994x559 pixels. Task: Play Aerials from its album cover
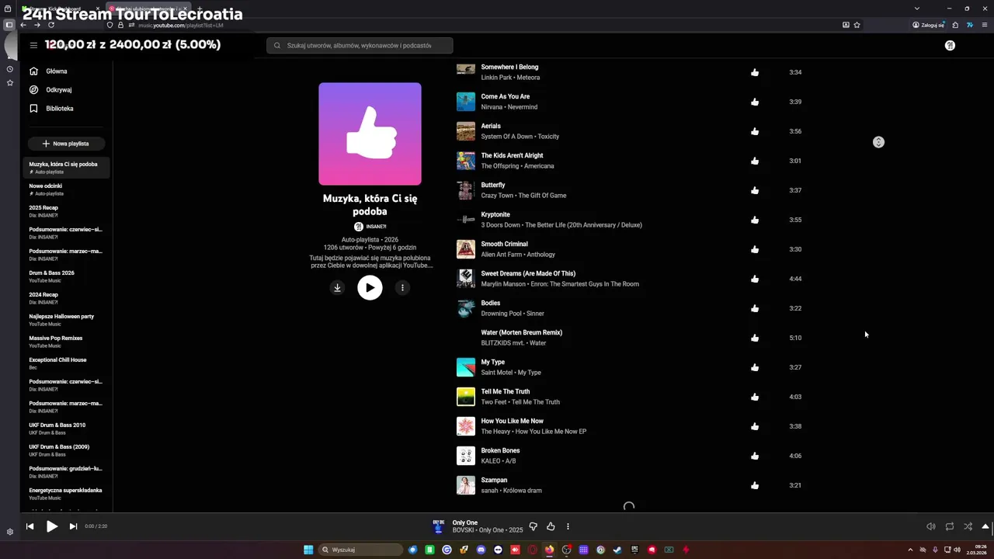466,131
